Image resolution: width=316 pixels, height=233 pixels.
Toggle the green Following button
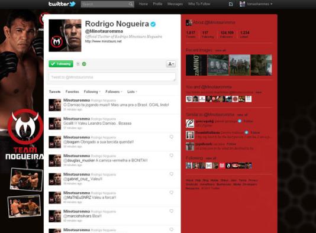61,64
